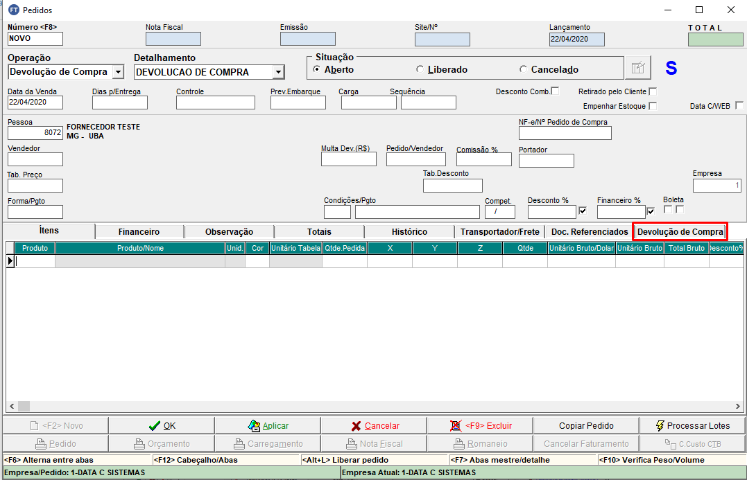Screen dimensions: 747x480
Task: Toggle second Boleta checkbox
Action: 680,209
